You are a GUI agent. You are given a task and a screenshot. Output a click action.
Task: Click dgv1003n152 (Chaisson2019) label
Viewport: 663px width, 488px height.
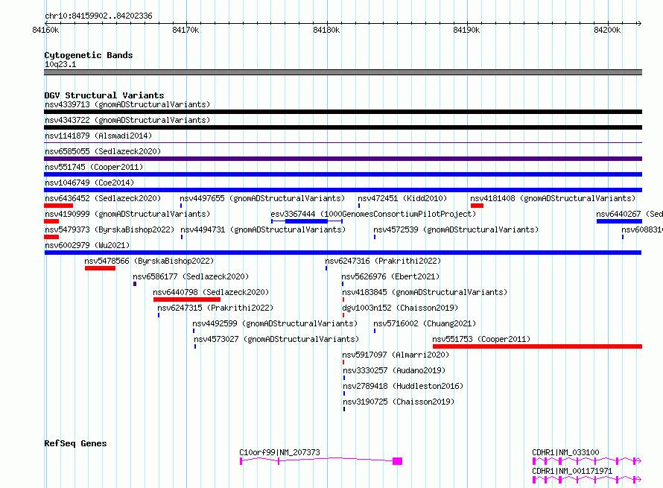click(401, 308)
